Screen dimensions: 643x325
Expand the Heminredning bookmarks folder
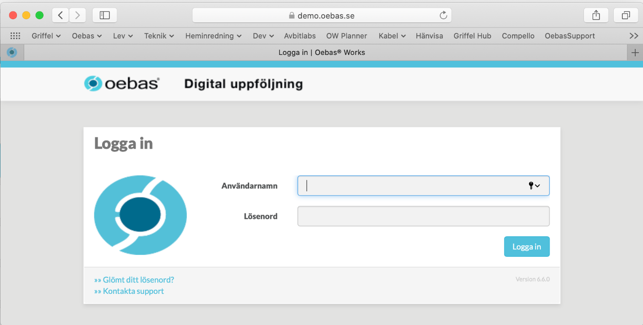pos(213,36)
